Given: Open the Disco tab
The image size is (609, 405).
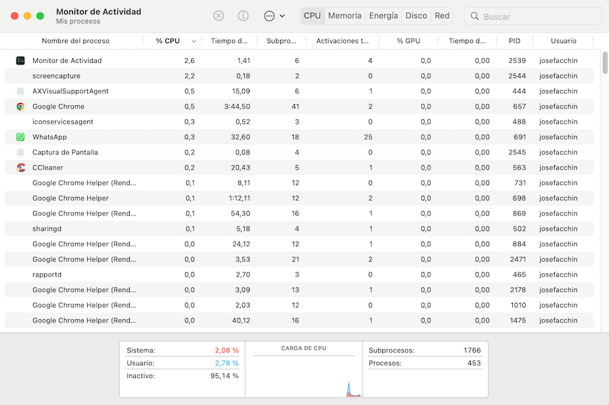Looking at the screenshot, I should 416,16.
